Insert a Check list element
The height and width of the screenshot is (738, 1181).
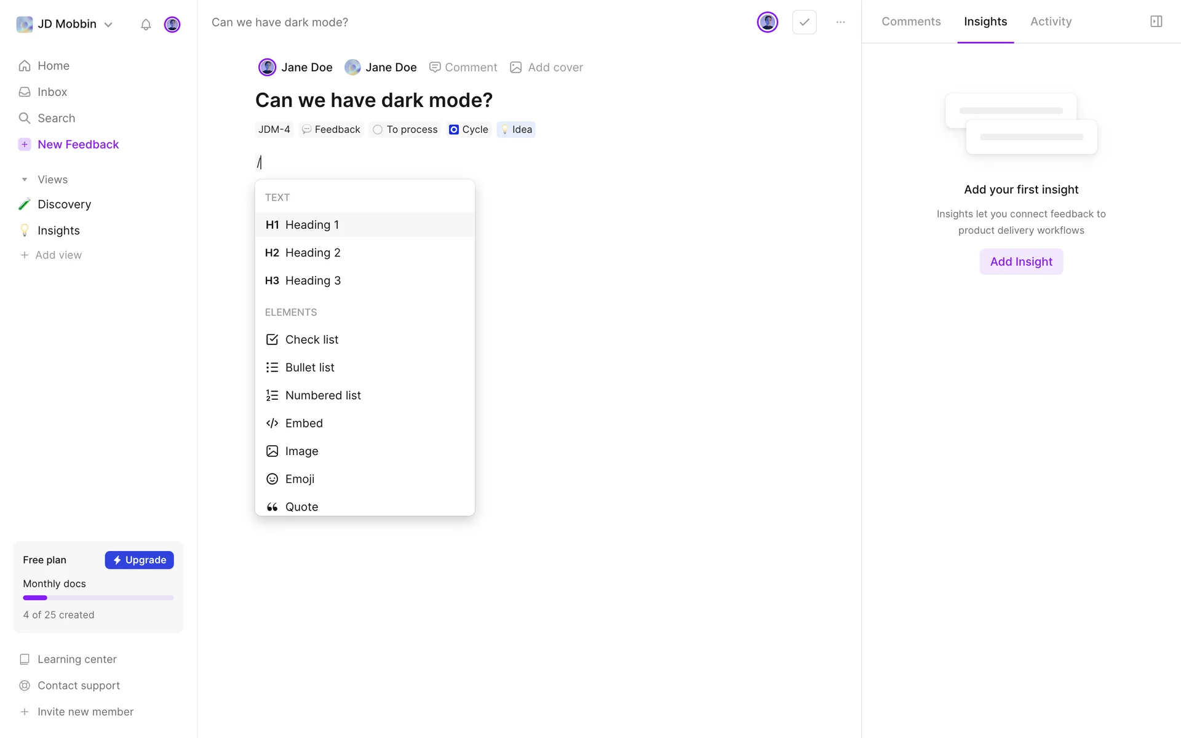point(311,339)
